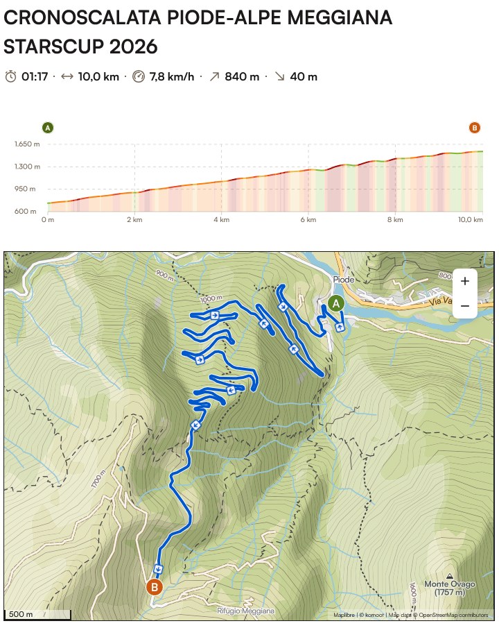Open the OpenStreetMap contributors link
Image resolution: width=499 pixels, height=628 pixels.
point(453,615)
